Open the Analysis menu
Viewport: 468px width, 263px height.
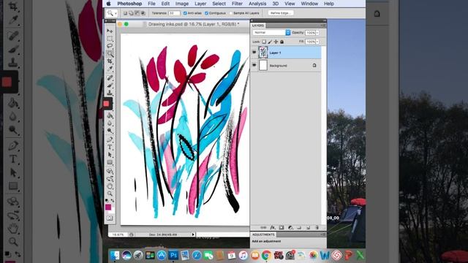pyautogui.click(x=257, y=4)
